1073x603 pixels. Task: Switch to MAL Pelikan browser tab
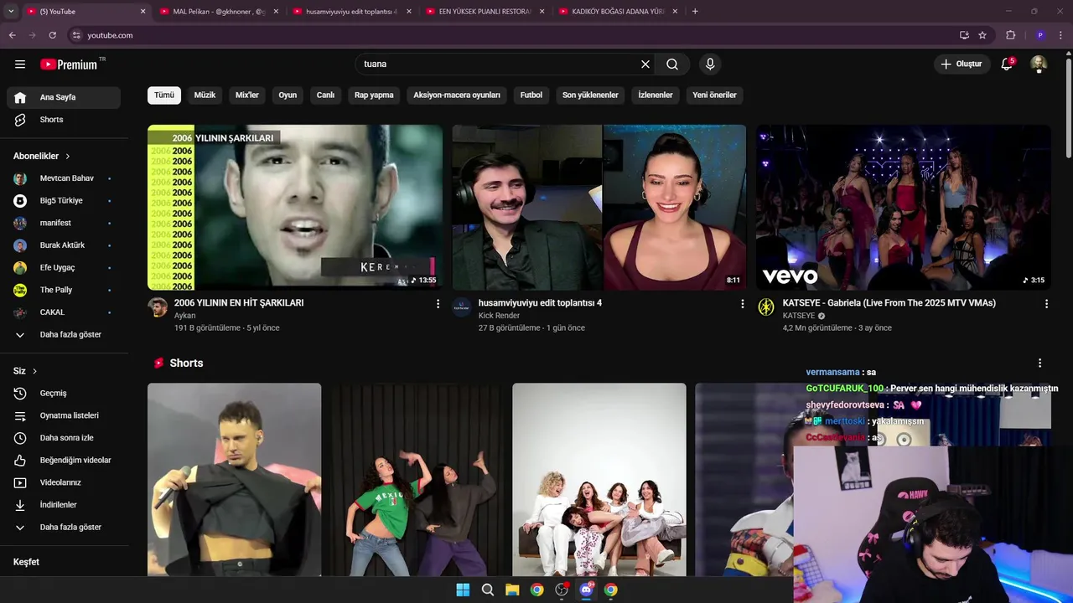(218, 11)
